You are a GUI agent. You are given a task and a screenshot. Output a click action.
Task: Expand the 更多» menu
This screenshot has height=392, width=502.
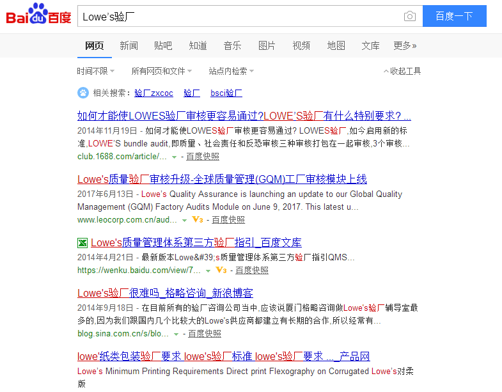pyautogui.click(x=405, y=46)
